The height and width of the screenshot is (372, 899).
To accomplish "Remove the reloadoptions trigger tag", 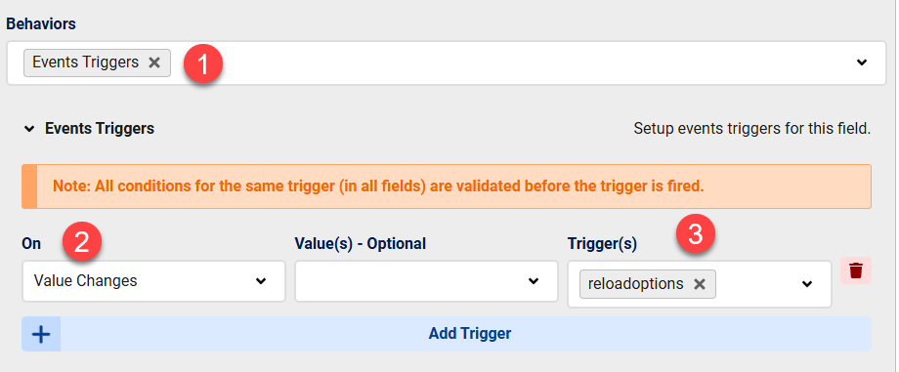I will [x=700, y=284].
